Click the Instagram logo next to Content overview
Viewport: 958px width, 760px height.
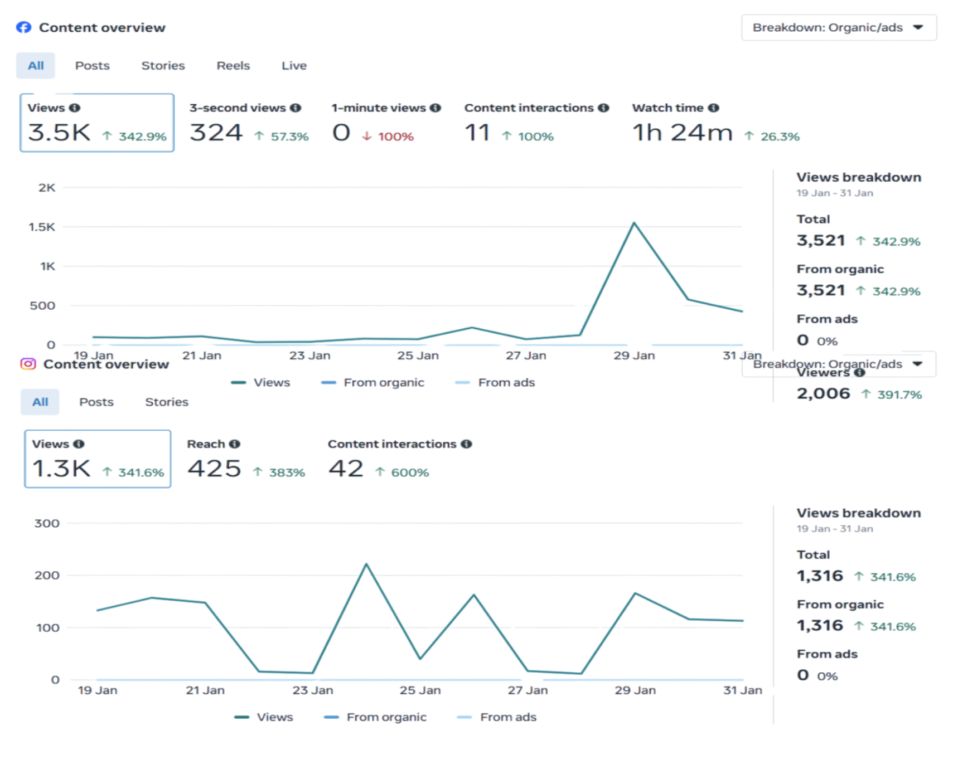[28, 364]
